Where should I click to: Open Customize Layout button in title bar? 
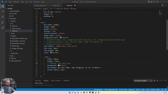157,2
